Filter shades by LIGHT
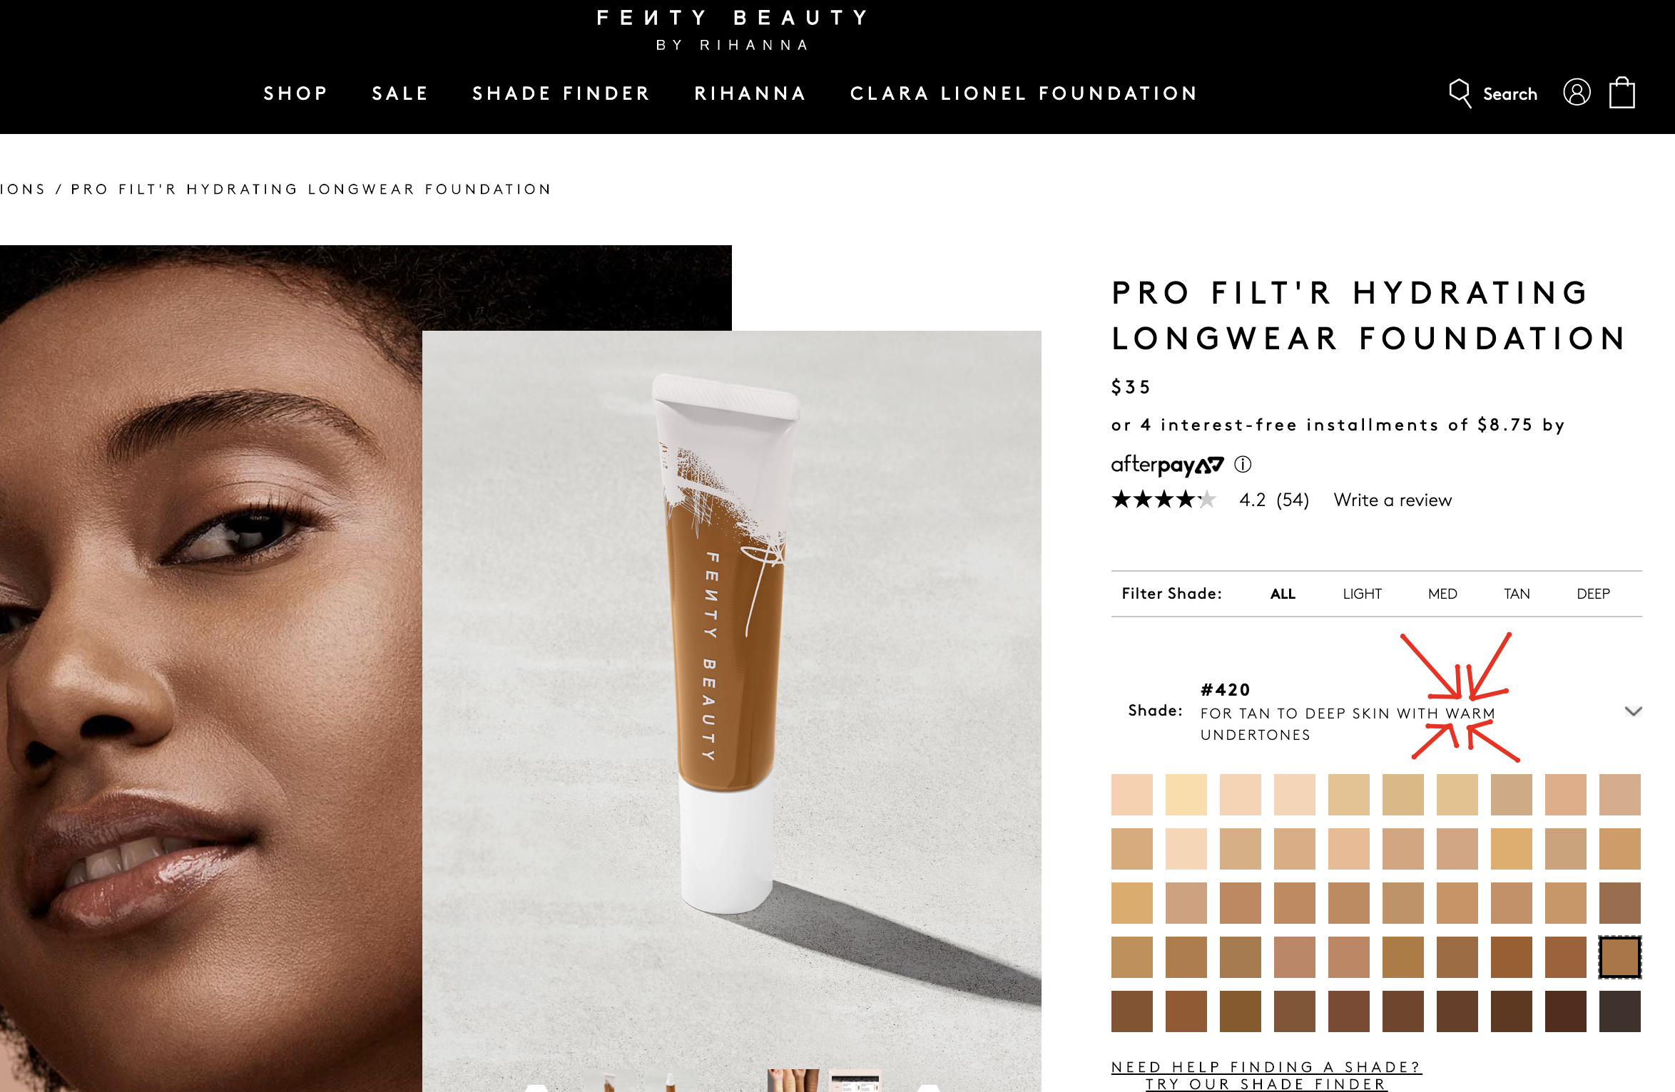Image resolution: width=1675 pixels, height=1092 pixels. click(1362, 594)
